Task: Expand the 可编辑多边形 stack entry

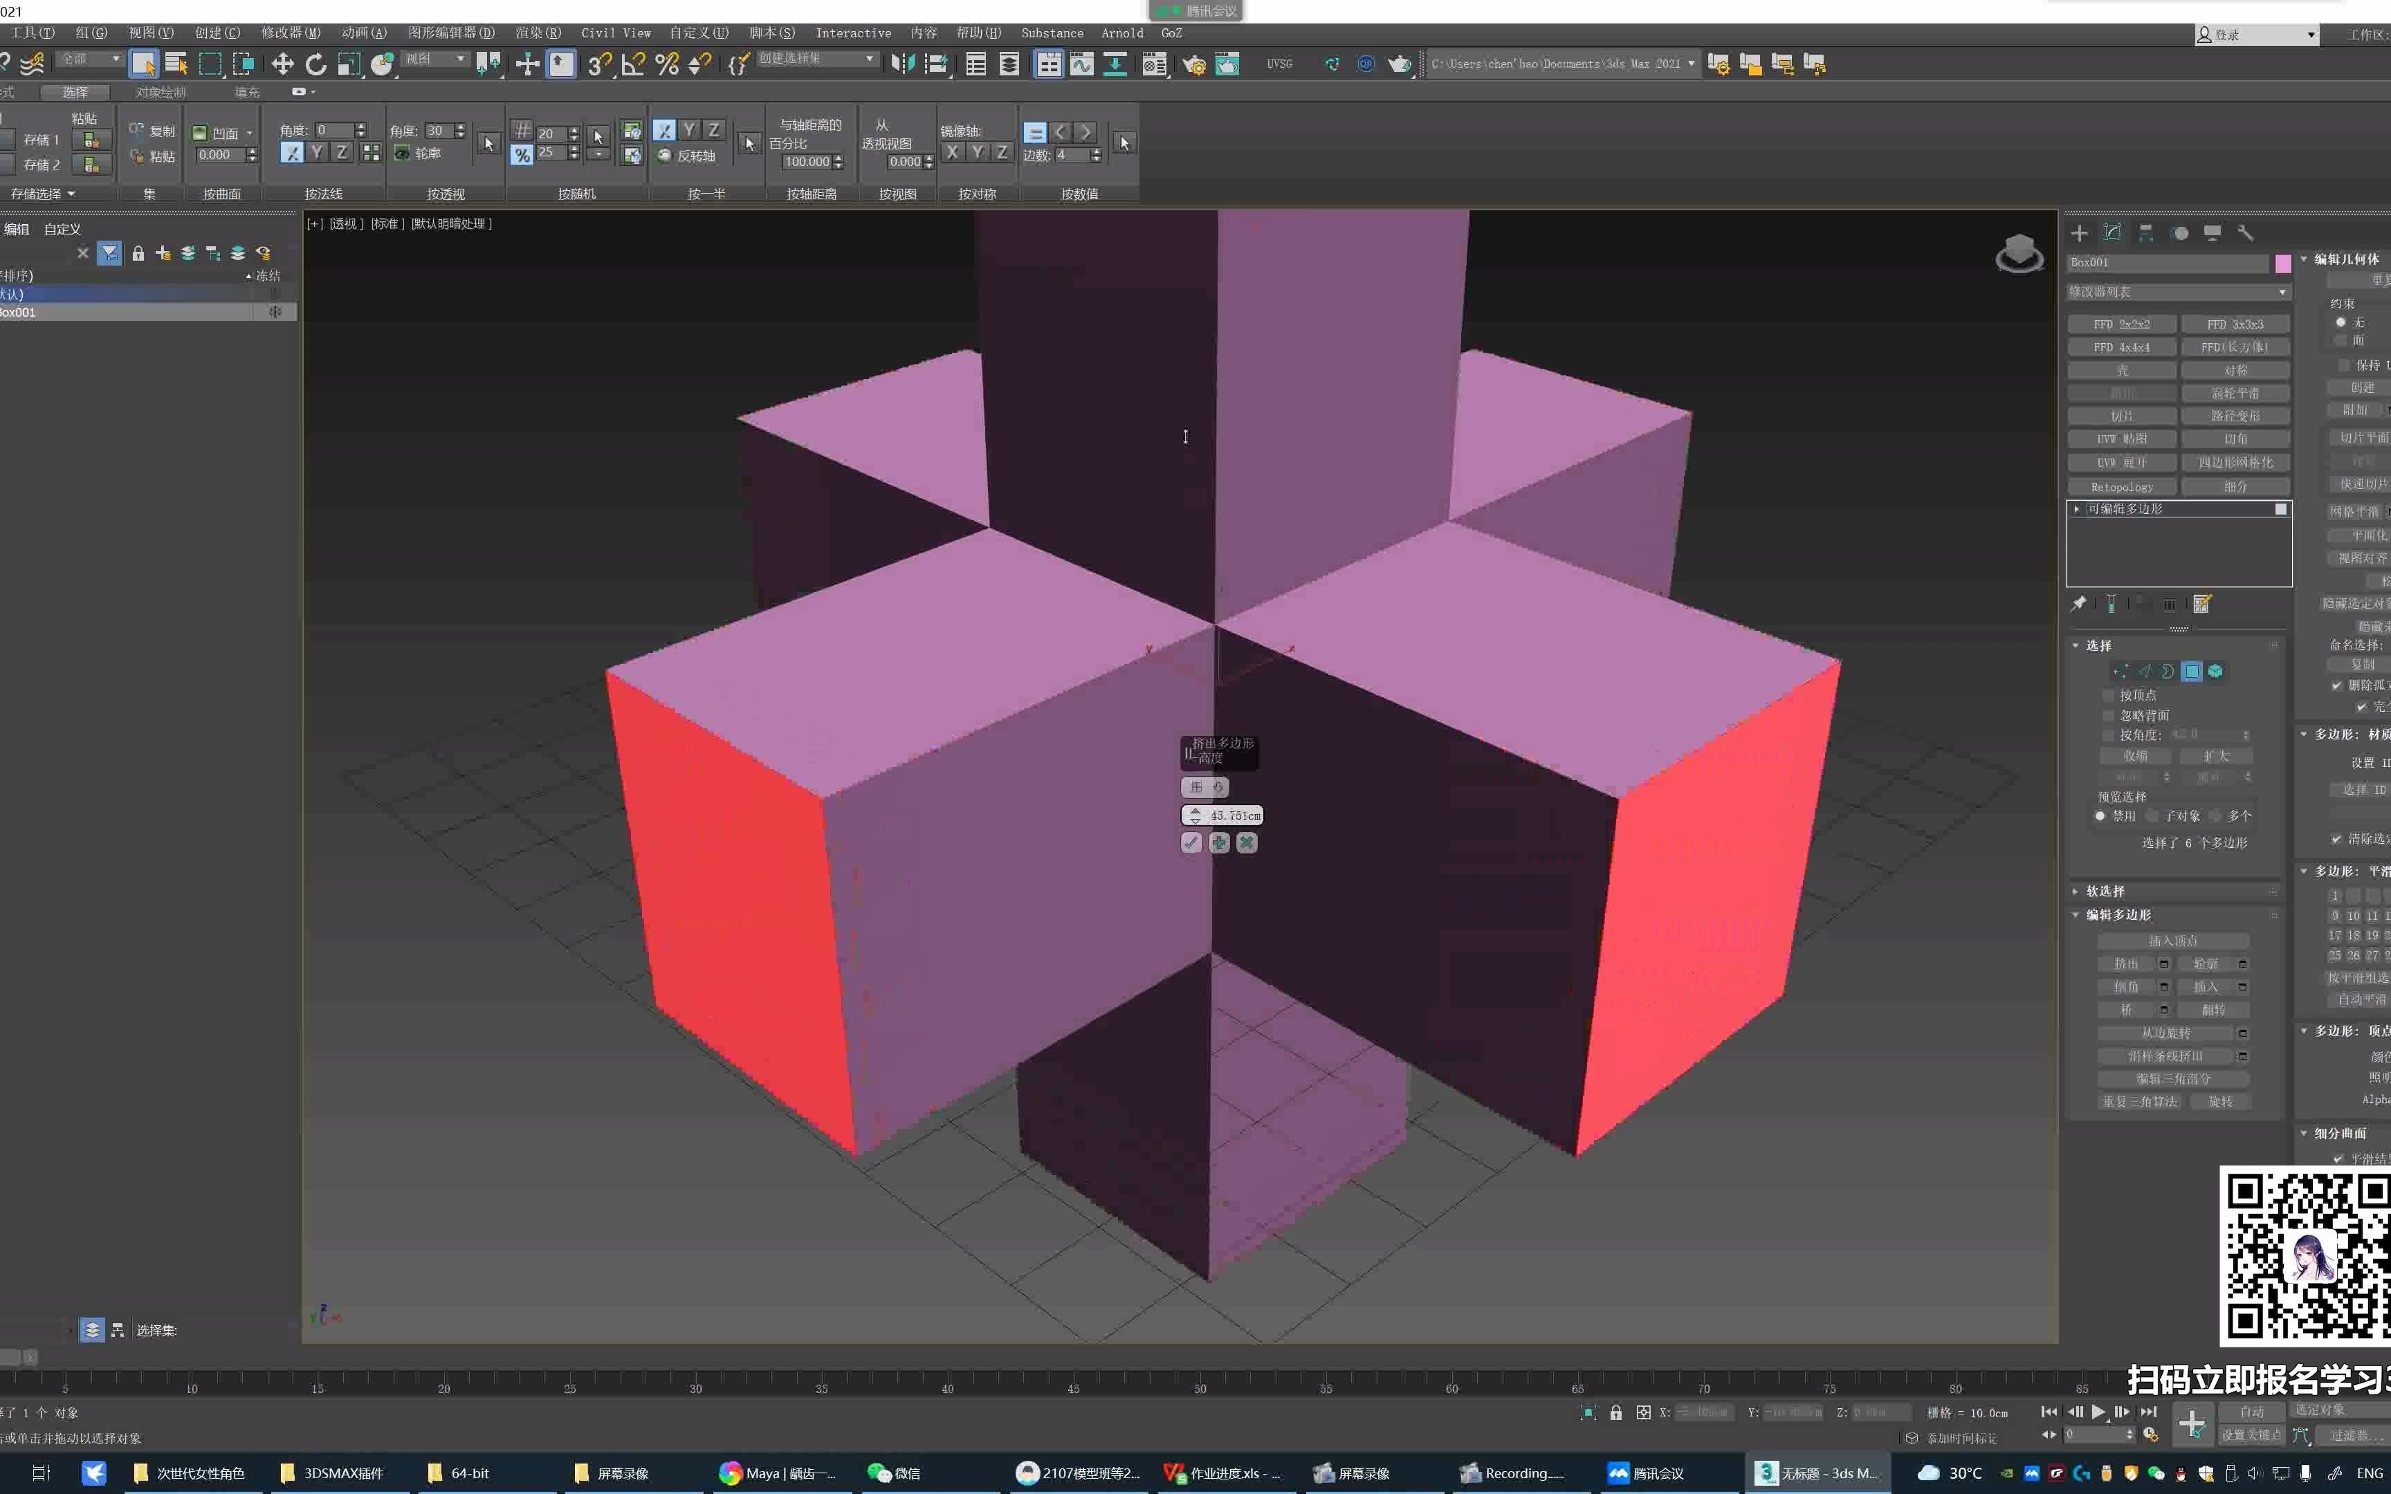Action: click(x=2076, y=509)
